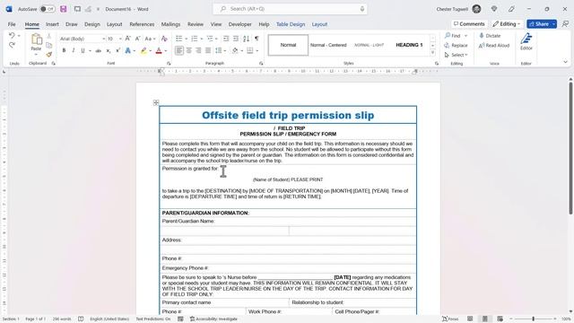This screenshot has width=574, height=323.
Task: Open the Mailings tab
Action: (x=170, y=24)
